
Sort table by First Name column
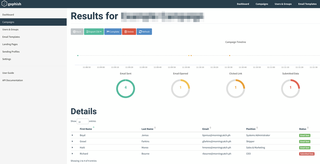[86, 129]
